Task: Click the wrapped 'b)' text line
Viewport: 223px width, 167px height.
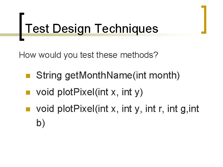Action: pyautogui.click(x=41, y=123)
